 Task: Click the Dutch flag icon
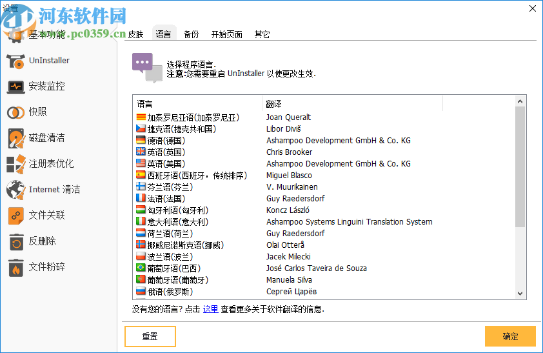coord(141,233)
